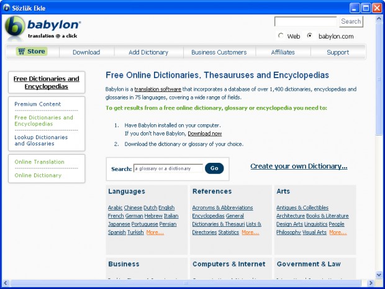Open Create your own Dictionary link
Image resolution: width=385 pixels, height=289 pixels.
(x=299, y=167)
